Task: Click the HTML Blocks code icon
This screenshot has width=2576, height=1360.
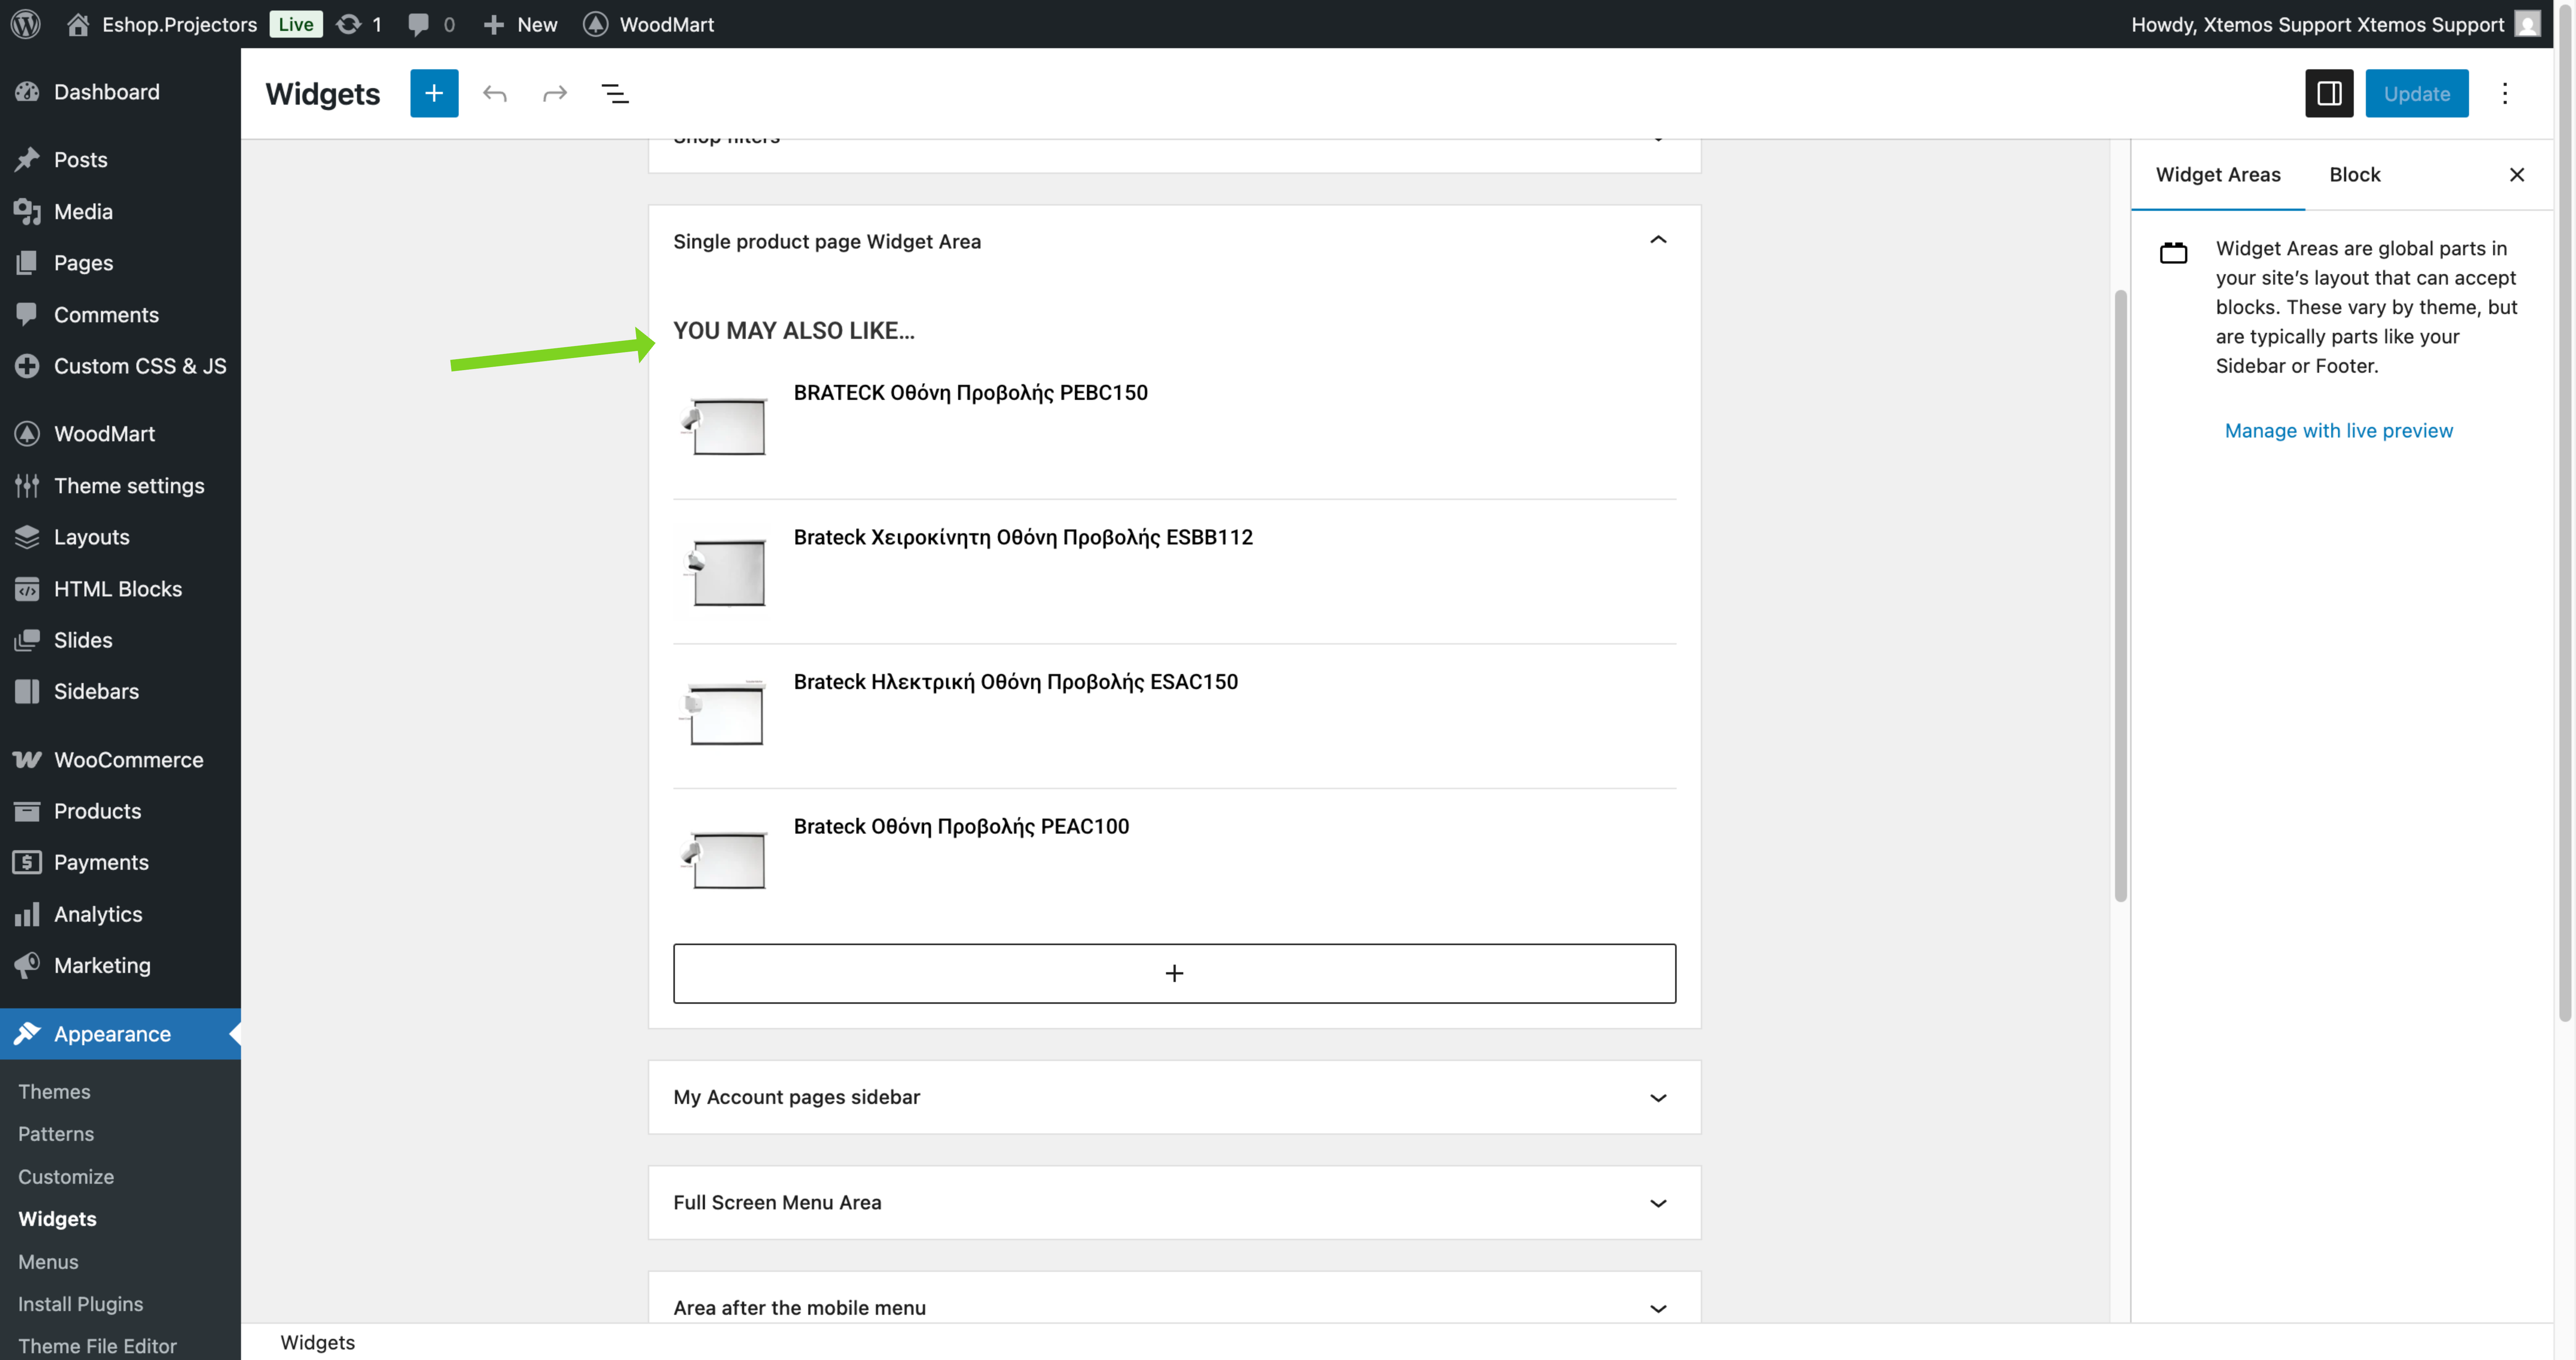Action: pos(27,589)
